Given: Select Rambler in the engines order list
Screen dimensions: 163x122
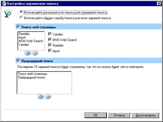Looking at the screenshot, I should [24, 34].
